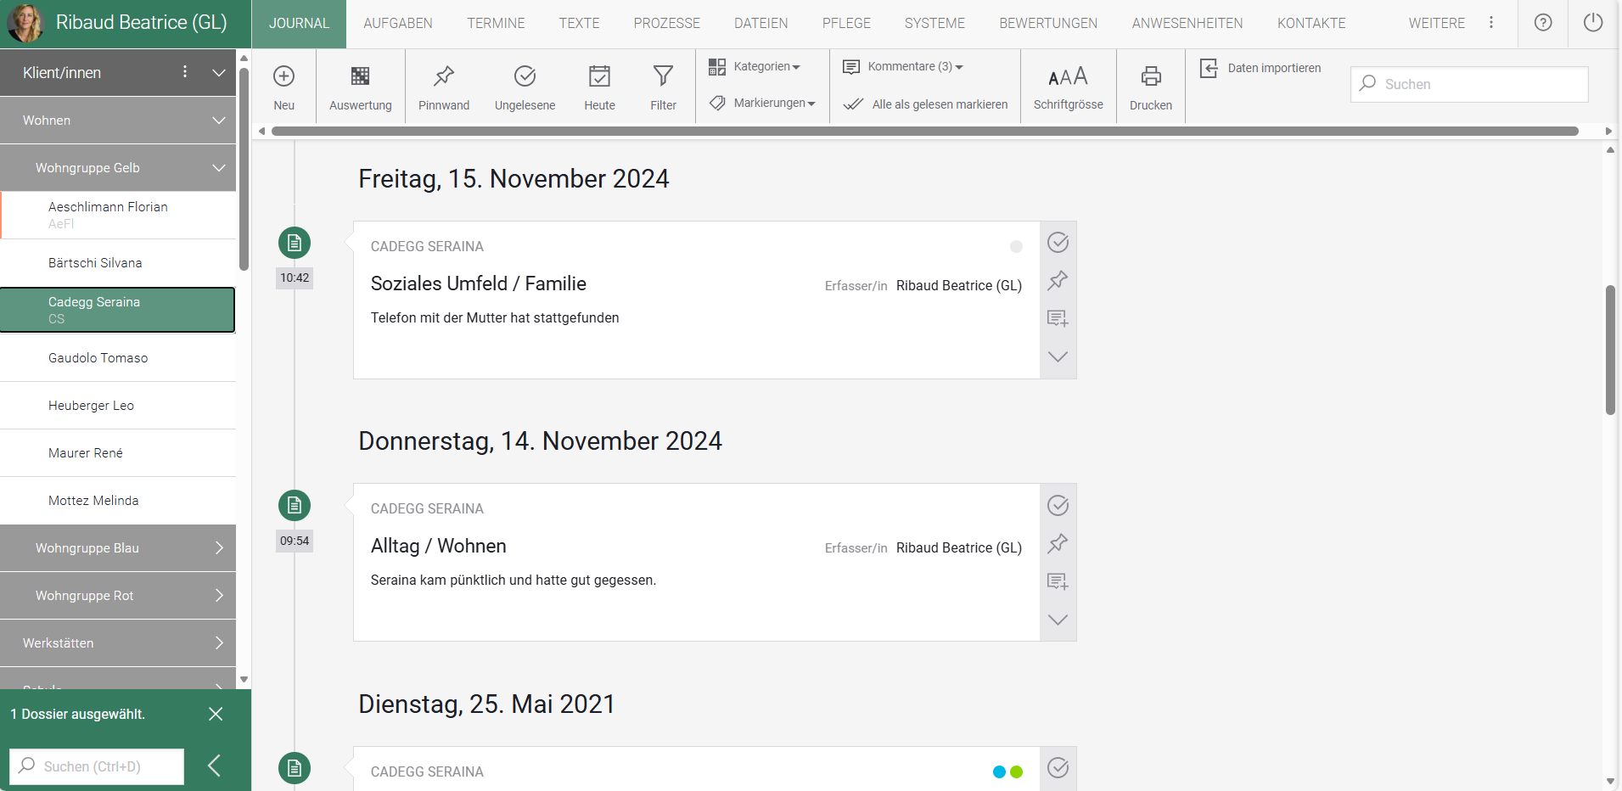Change font size with Schriftgrösse icon

1068,77
